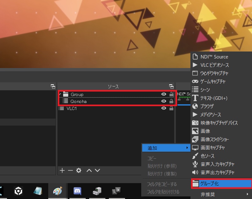This screenshot has width=252, height=199.
Task: Toggle visibility of Group source
Action: tap(163, 94)
